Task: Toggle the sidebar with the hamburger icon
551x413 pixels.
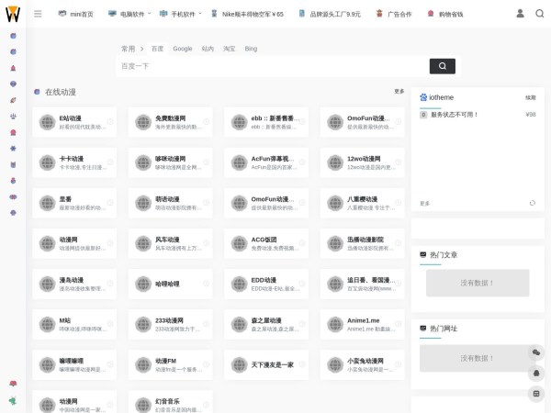Action: click(38, 14)
